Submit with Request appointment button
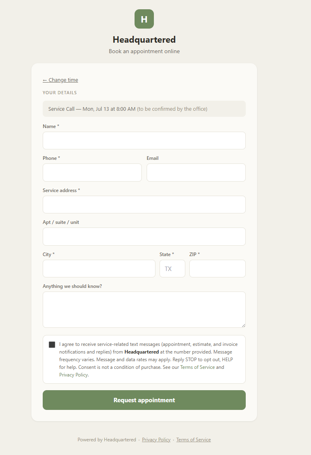This screenshot has height=455, width=311. click(x=144, y=400)
